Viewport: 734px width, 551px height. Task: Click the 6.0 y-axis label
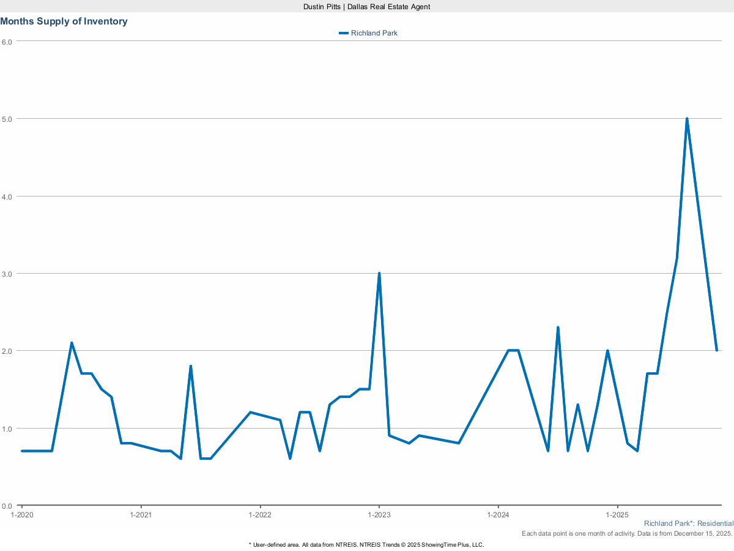[x=7, y=42]
